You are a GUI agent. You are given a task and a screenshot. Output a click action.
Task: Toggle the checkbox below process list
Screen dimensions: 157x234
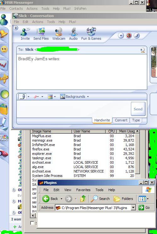pos(32,223)
